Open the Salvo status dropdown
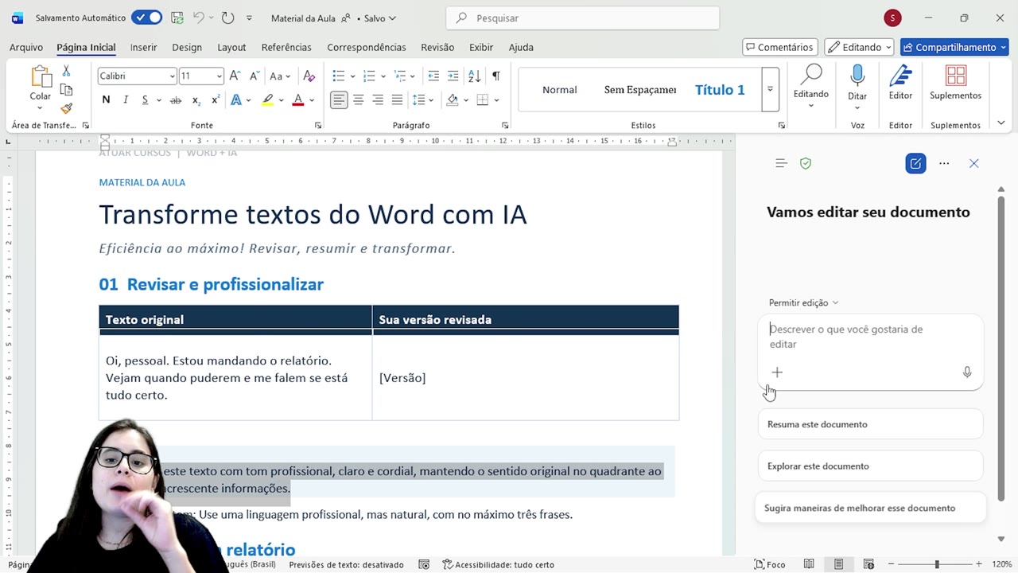Screen dimensions: 1018x573 pyautogui.click(x=379, y=18)
